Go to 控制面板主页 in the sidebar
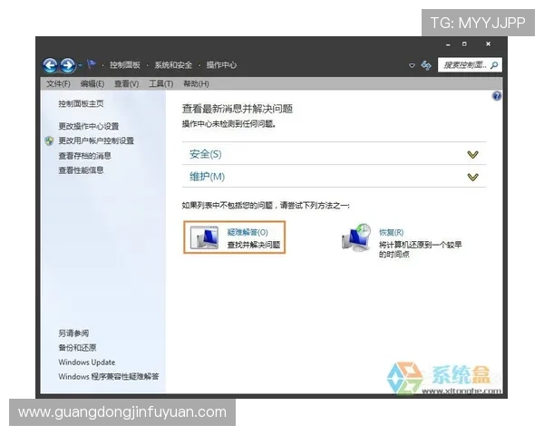Image resolution: width=544 pixels, height=435 pixels. [x=81, y=103]
